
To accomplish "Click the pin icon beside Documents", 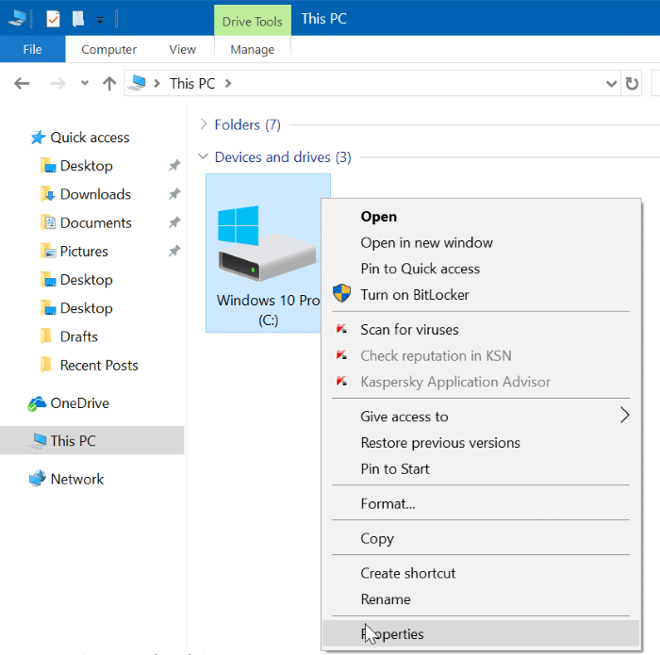I will pyautogui.click(x=174, y=222).
